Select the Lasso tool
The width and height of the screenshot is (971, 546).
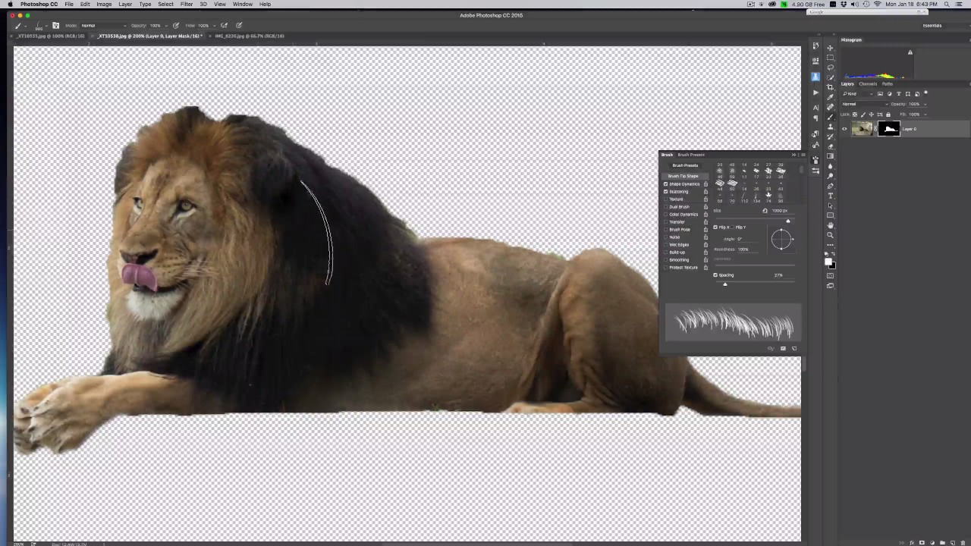830,67
